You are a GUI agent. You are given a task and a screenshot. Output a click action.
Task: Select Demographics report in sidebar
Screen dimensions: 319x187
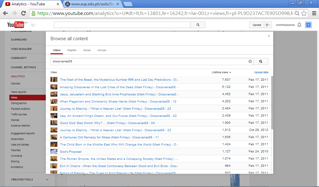click(19, 103)
